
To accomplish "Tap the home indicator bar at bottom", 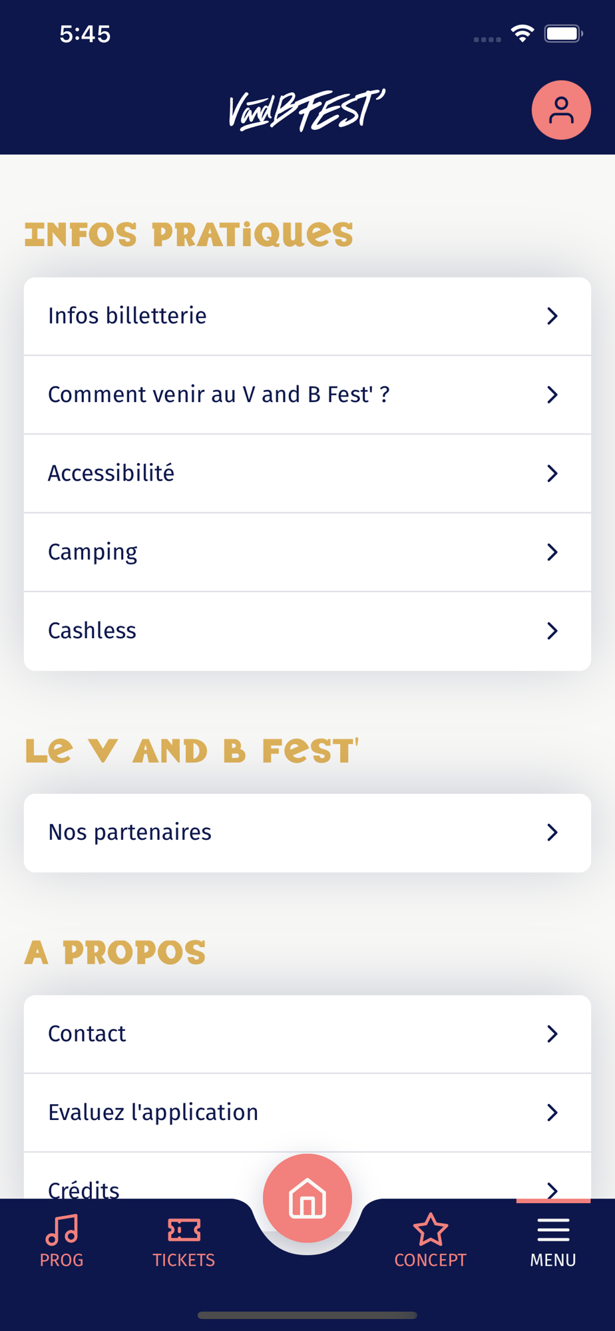I will [307, 1315].
